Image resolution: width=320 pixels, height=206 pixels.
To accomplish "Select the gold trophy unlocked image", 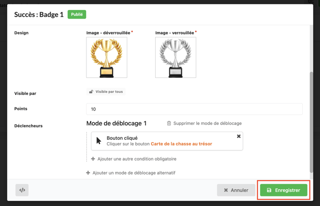I will [107, 57].
